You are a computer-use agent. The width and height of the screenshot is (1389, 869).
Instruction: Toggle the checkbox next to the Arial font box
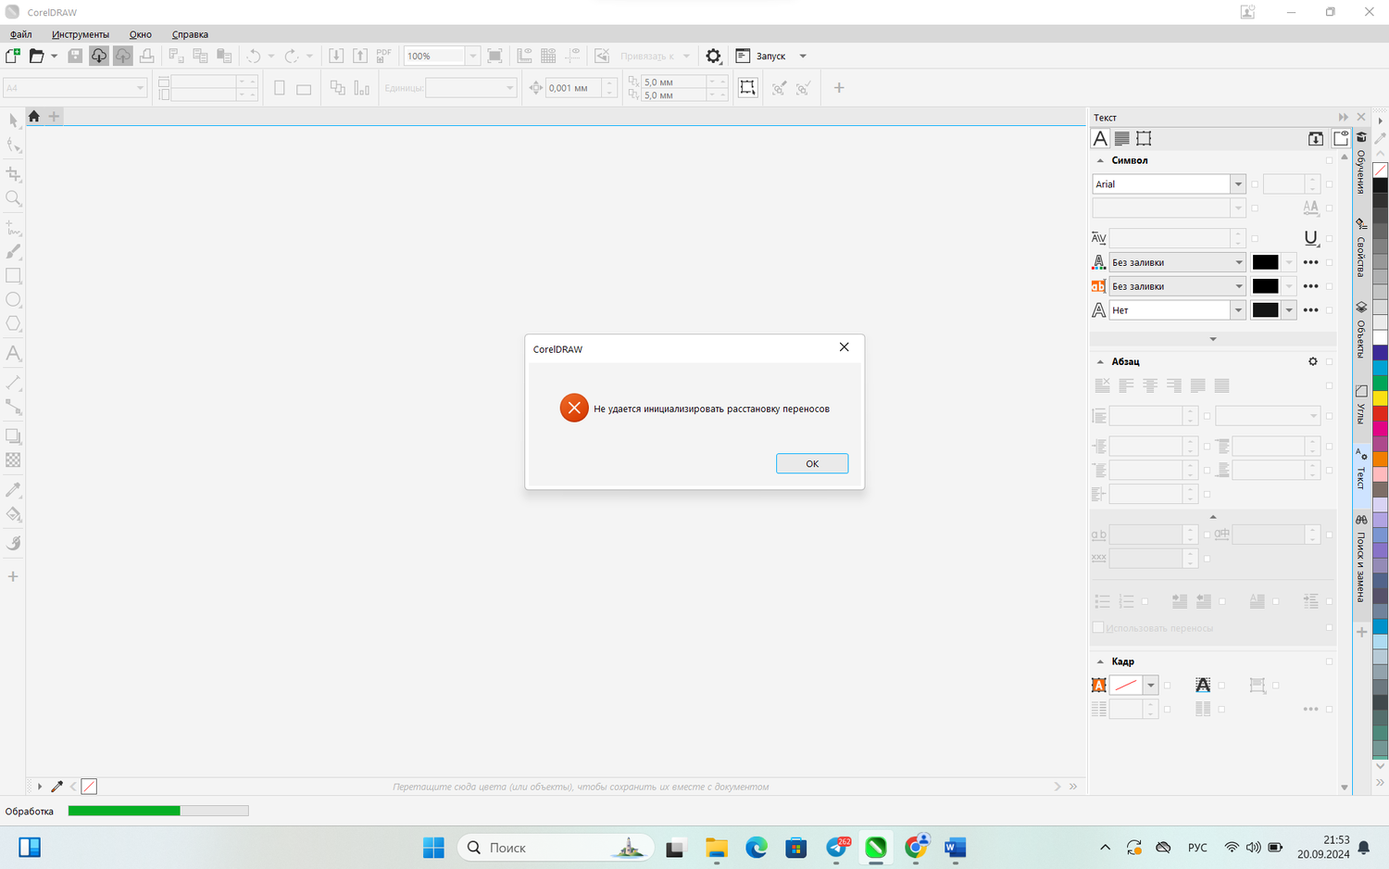pyautogui.click(x=1255, y=184)
